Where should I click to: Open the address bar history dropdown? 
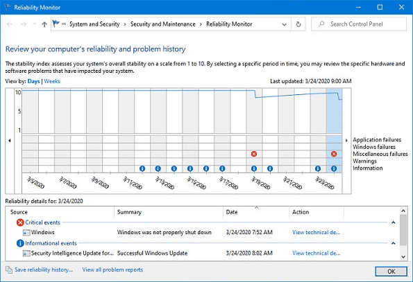(x=284, y=24)
